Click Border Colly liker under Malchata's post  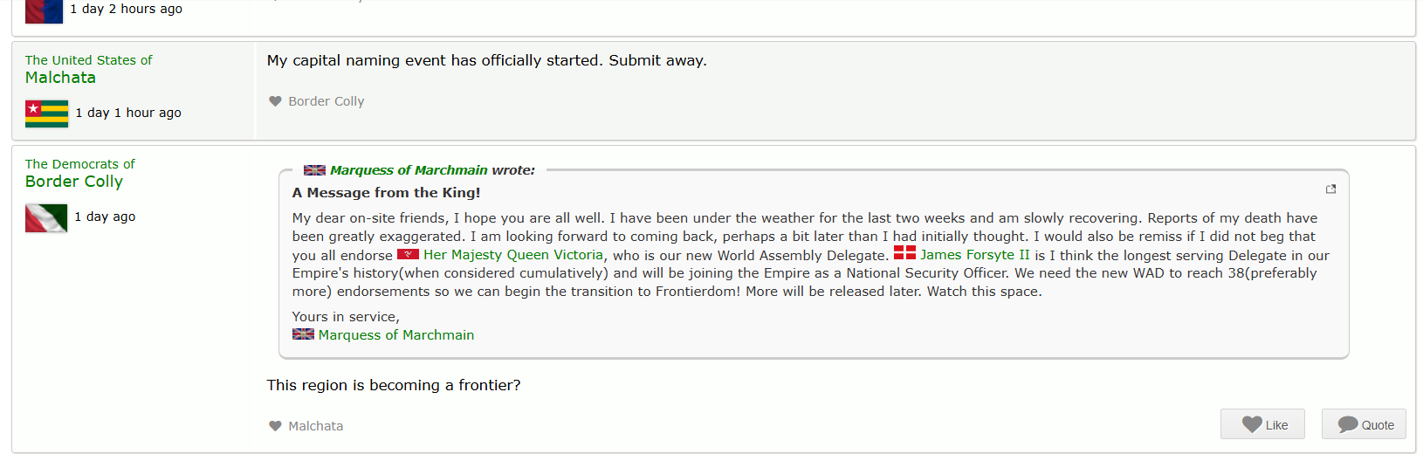pos(326,101)
